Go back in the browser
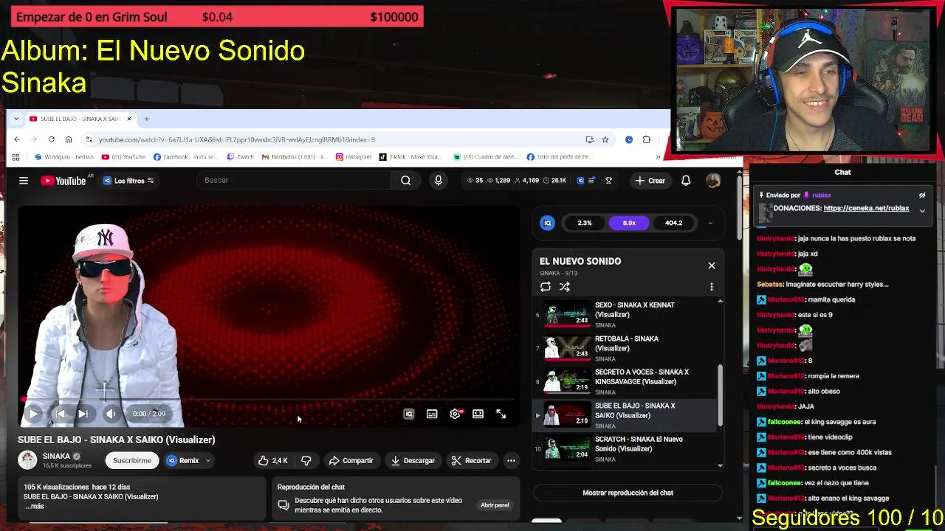945x531 pixels. tap(17, 139)
